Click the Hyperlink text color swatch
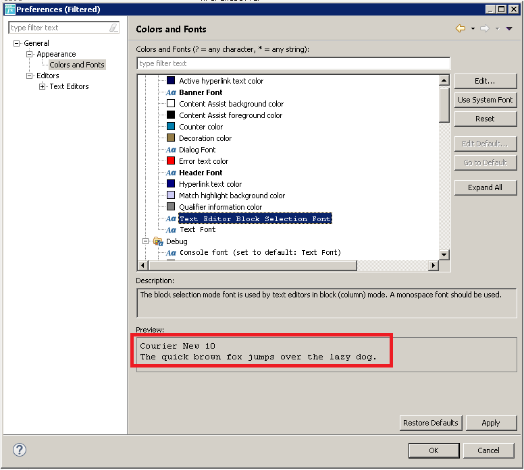This screenshot has width=524, height=470. [x=171, y=183]
